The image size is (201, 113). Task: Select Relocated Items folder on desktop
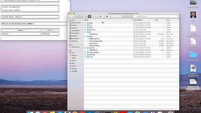pyautogui.click(x=193, y=56)
